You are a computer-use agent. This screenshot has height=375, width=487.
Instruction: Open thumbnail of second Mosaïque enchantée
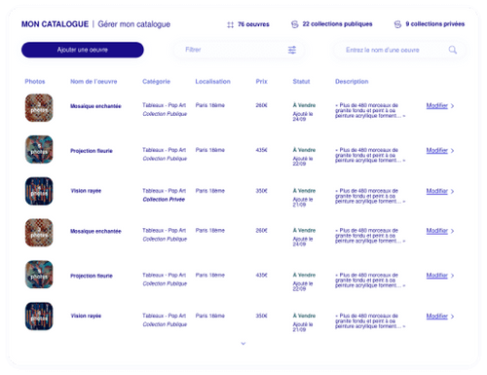pos(39,233)
